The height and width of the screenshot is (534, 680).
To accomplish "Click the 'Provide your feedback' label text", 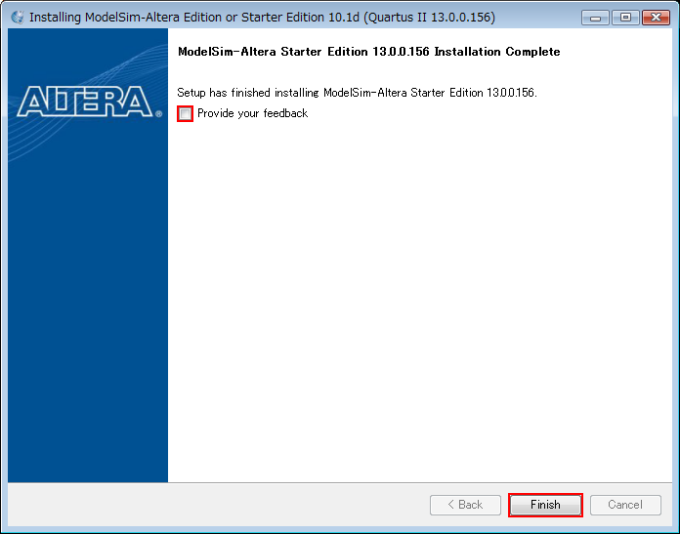I will tap(252, 113).
